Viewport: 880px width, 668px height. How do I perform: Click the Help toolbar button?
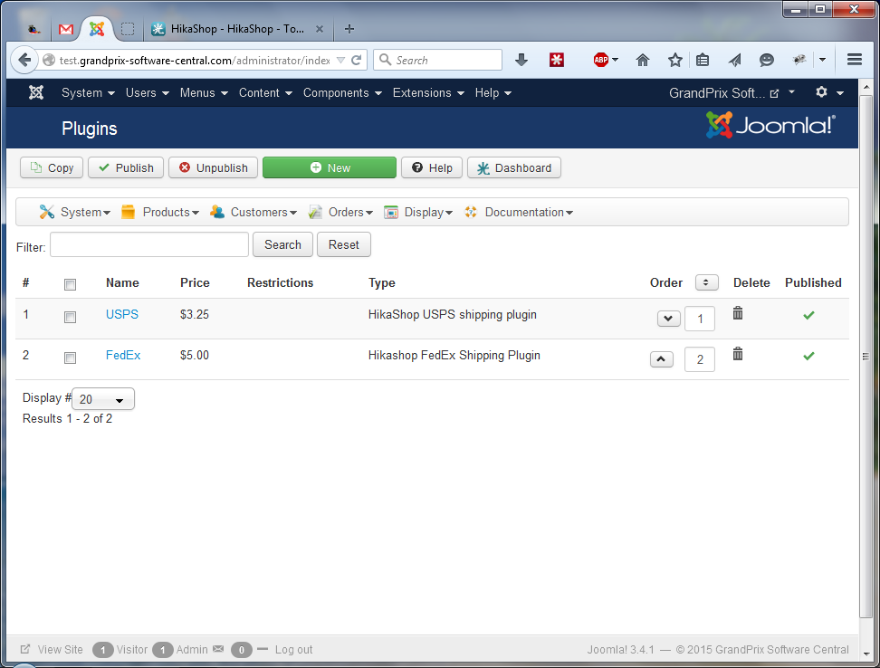coord(432,167)
